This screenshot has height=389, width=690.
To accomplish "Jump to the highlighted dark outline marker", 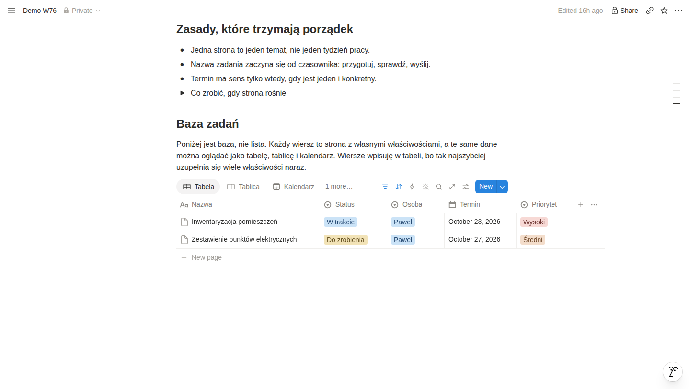I will pos(677,104).
